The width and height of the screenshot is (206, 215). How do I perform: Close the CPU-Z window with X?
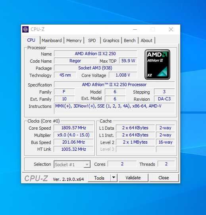click(171, 29)
